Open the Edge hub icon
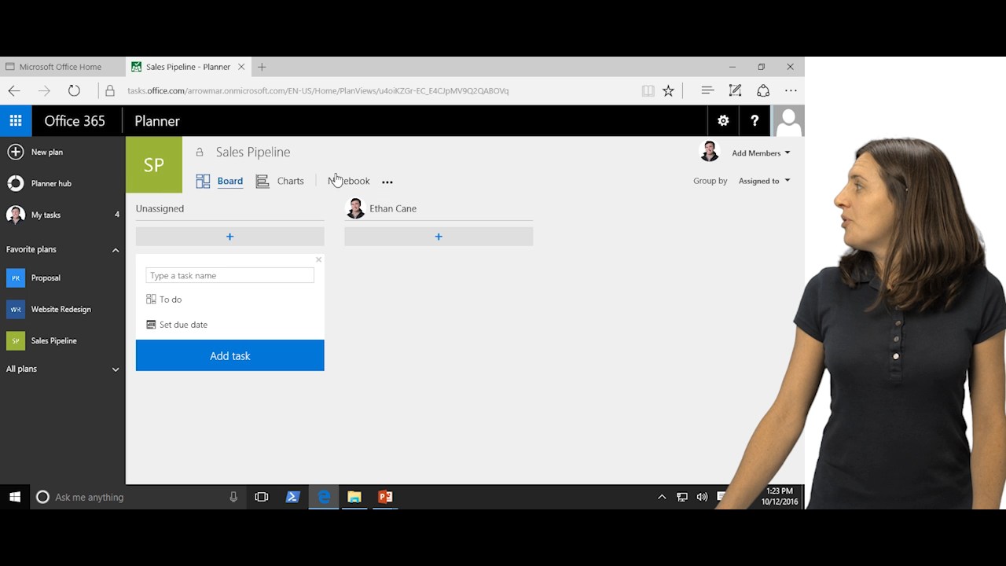1006x566 pixels. click(707, 90)
